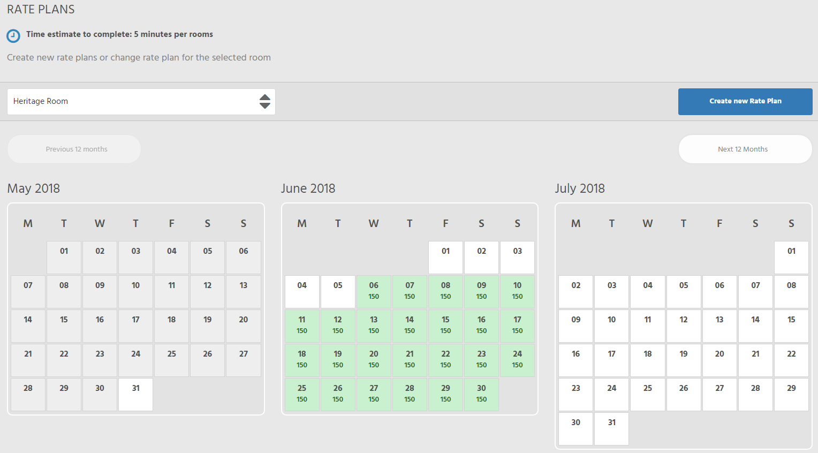
Task: Select May 15 date cell
Action: coord(64,326)
